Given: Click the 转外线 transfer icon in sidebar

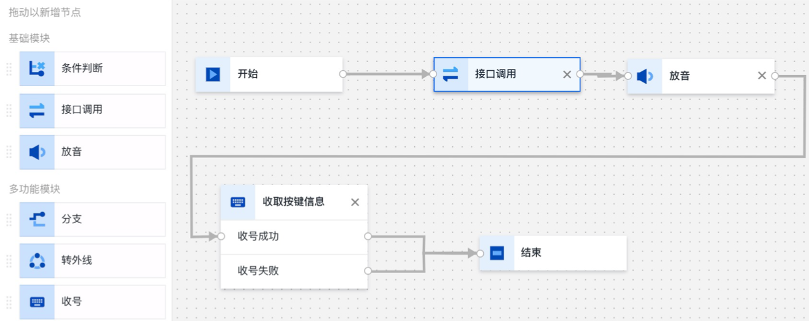Looking at the screenshot, I should click(37, 260).
